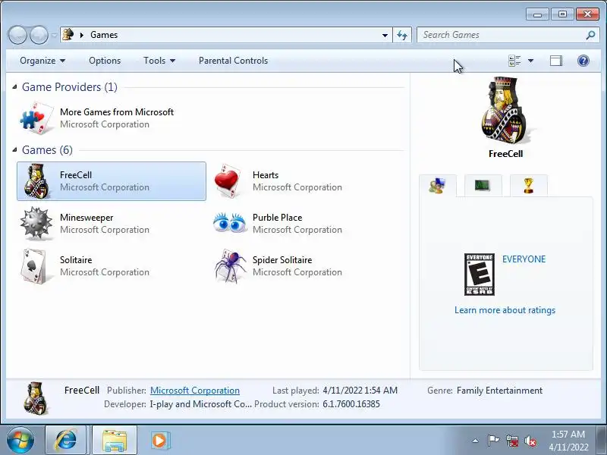Click the ESRB Everyone rating badge

[480, 275]
